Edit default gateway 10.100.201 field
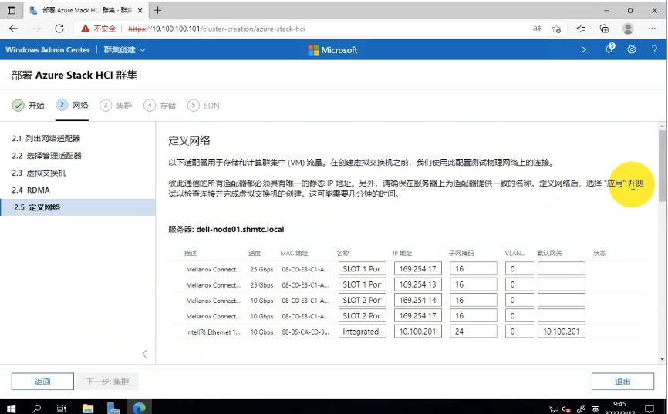The image size is (668, 414). click(561, 332)
